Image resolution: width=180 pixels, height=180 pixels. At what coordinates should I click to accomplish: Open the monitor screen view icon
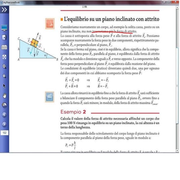pyautogui.click(x=4, y=28)
